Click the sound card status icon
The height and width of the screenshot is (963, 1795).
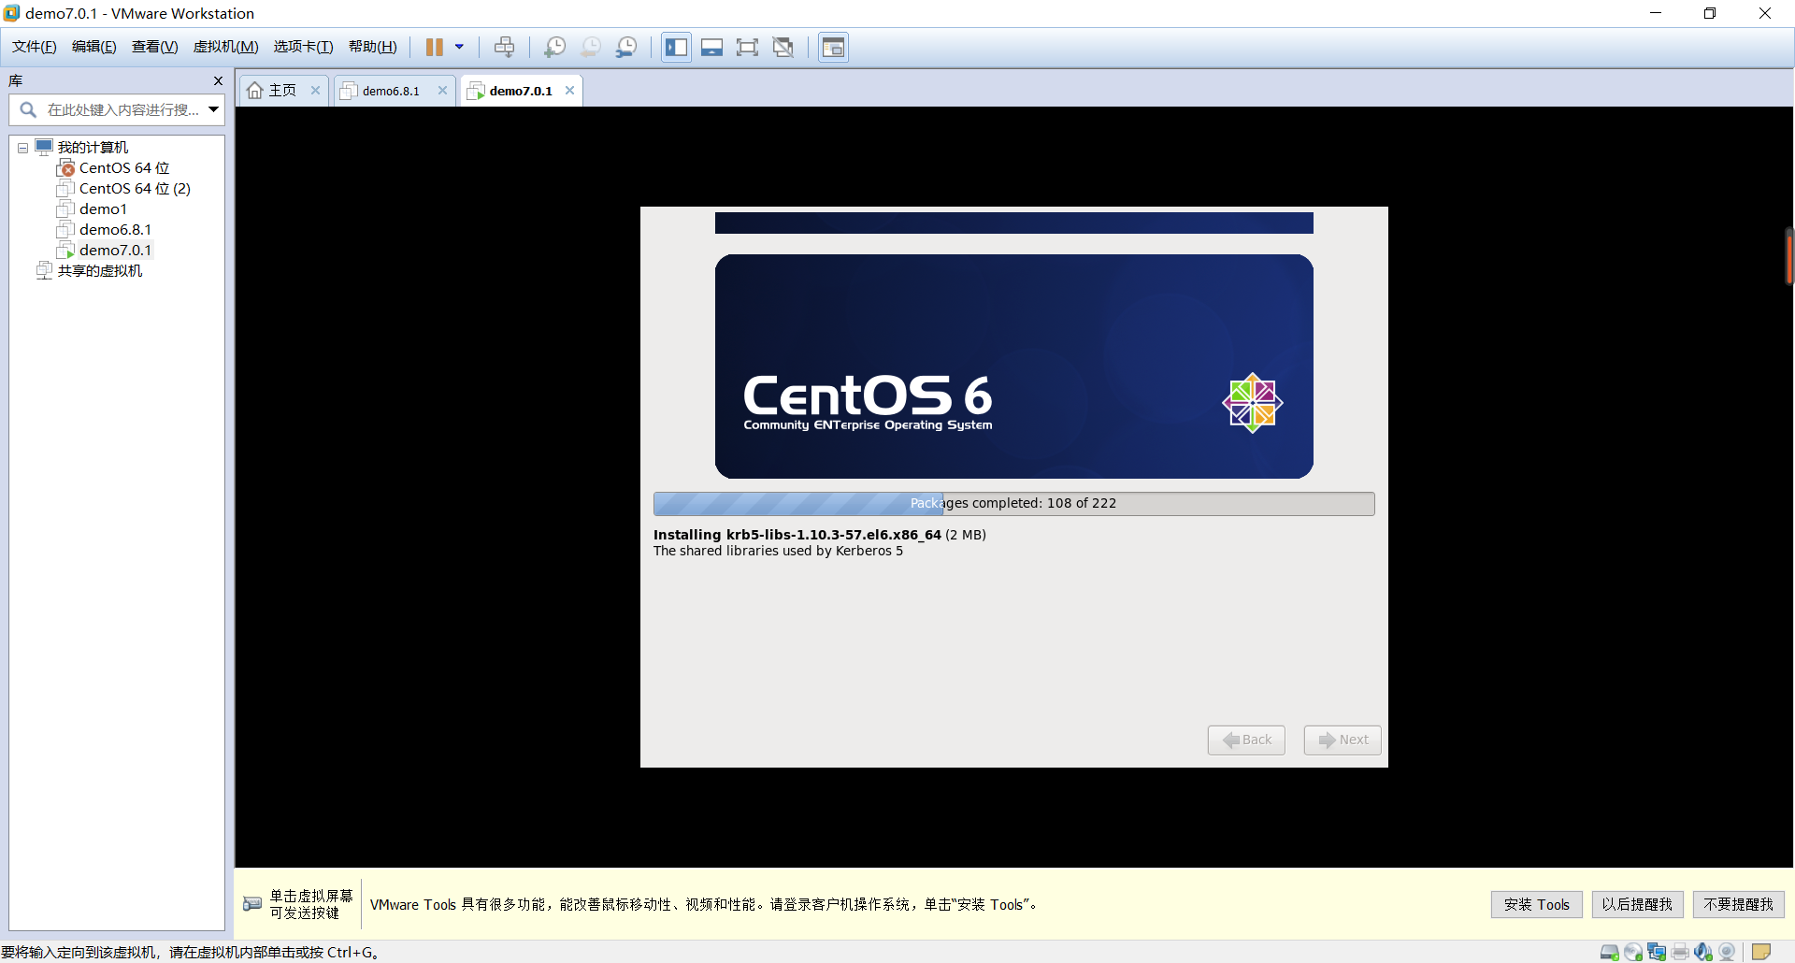click(x=1703, y=952)
